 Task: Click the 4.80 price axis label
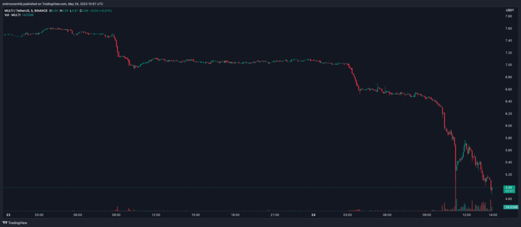(x=508, y=199)
